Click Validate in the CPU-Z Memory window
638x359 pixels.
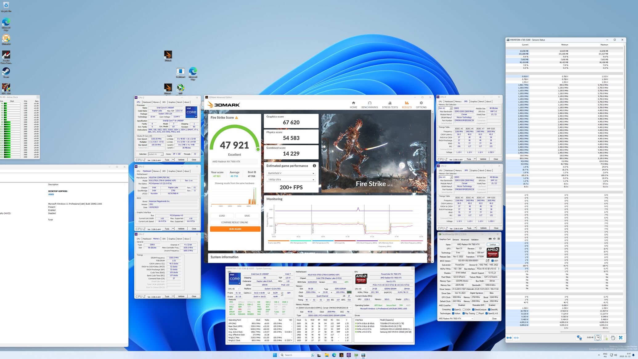181,296
